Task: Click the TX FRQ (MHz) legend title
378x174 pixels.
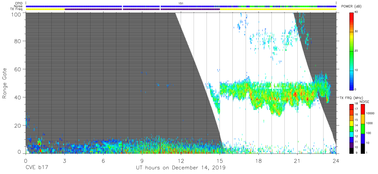Action: [x=351, y=98]
